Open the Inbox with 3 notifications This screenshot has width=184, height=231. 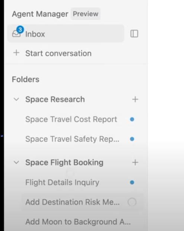pos(66,34)
